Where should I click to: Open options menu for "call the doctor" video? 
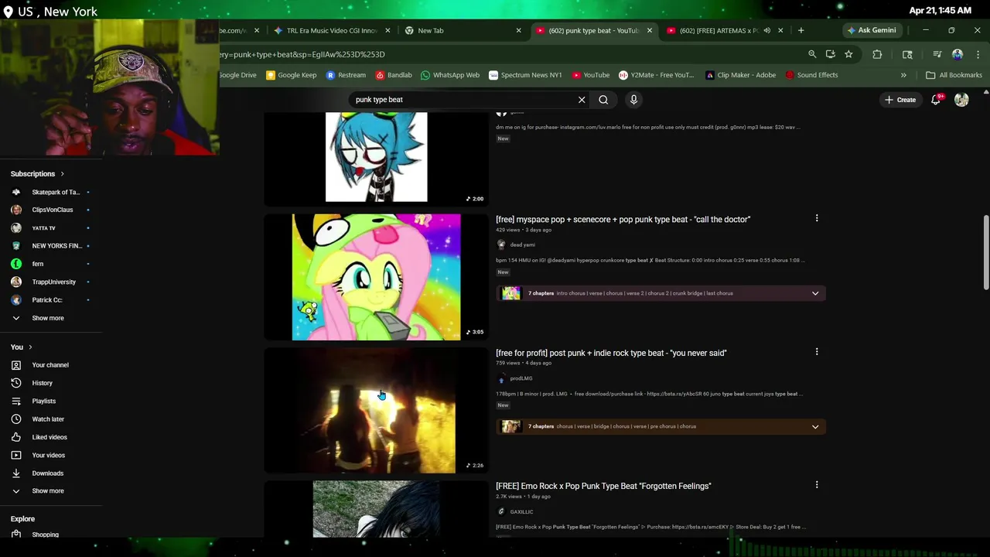click(x=817, y=219)
